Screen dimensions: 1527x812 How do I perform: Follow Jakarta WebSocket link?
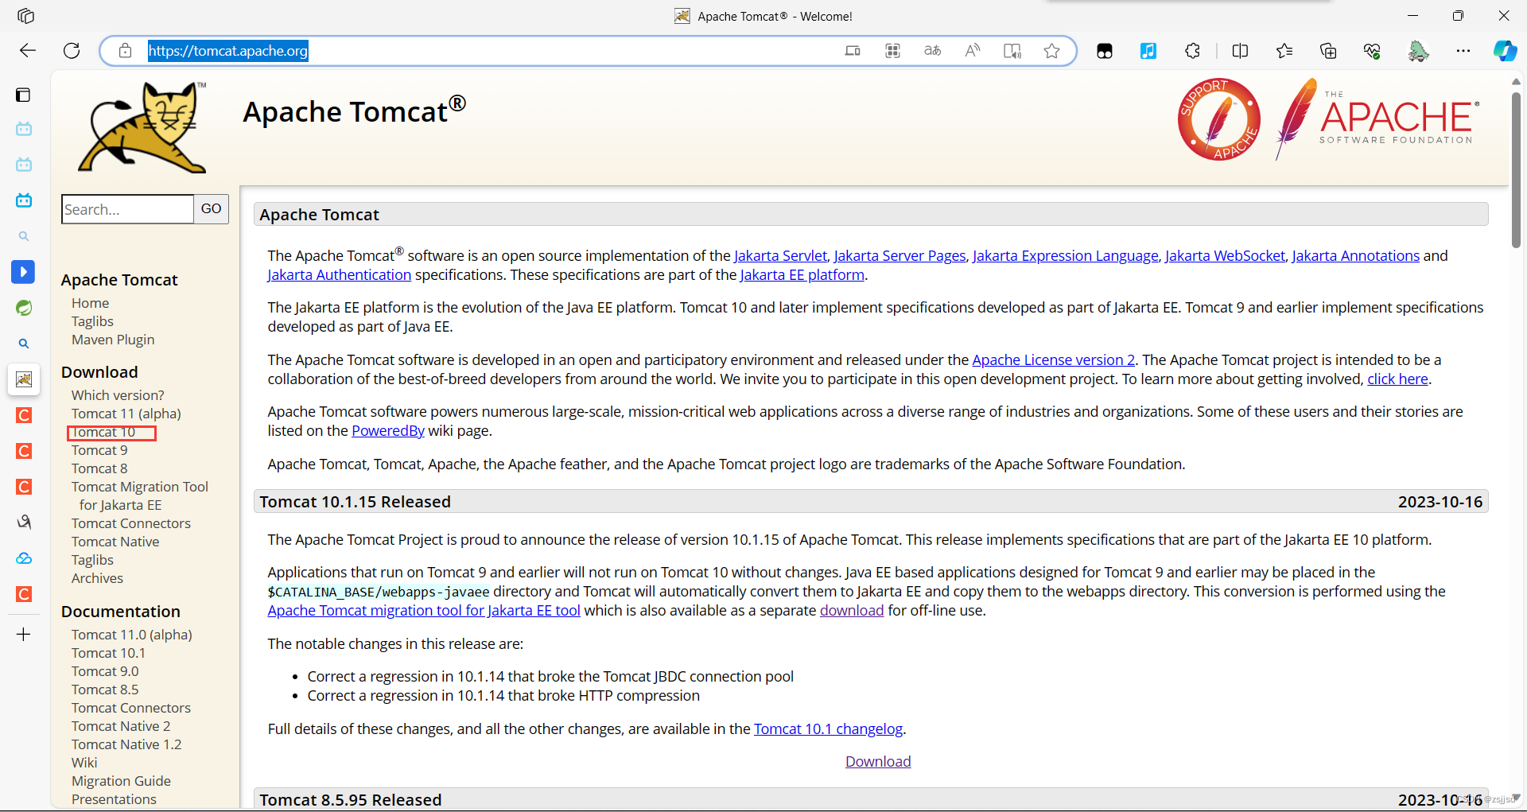pos(1225,255)
